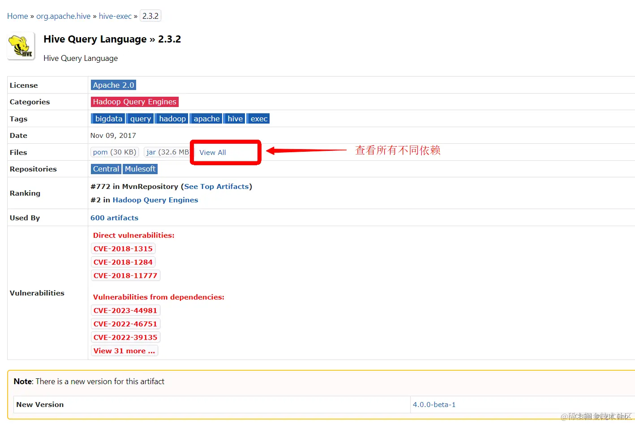Open the Apache 2.0 license tag
This screenshot has width=635, height=424.
point(113,85)
